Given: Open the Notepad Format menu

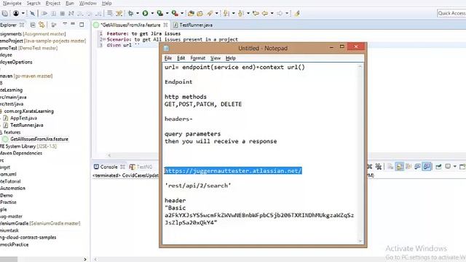Looking at the screenshot, I should (x=197, y=58).
